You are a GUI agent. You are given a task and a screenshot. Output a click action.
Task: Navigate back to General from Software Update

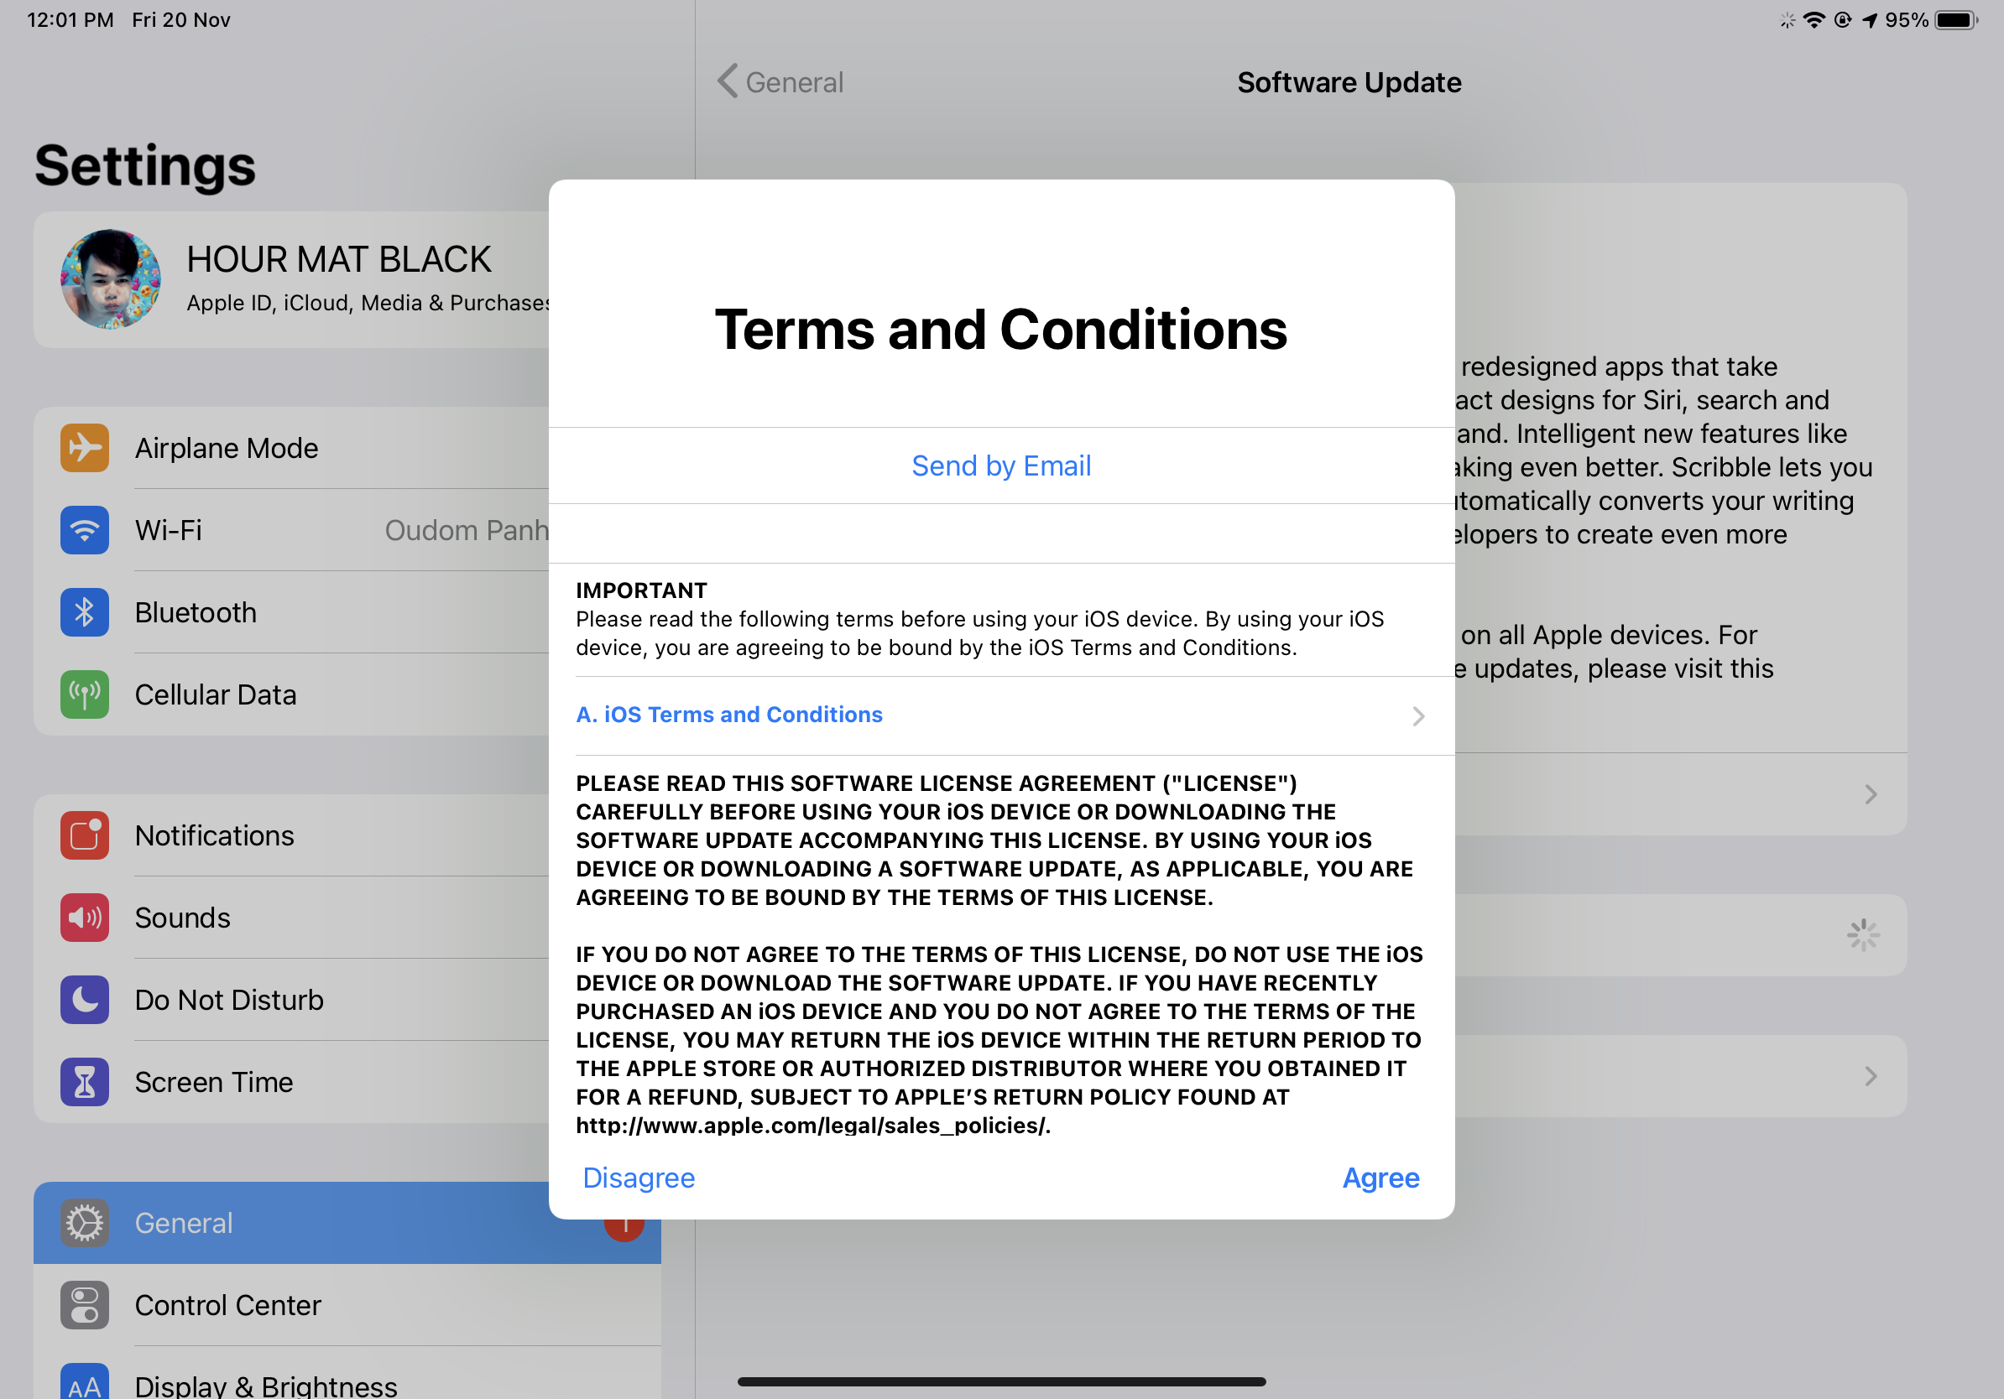778,81
